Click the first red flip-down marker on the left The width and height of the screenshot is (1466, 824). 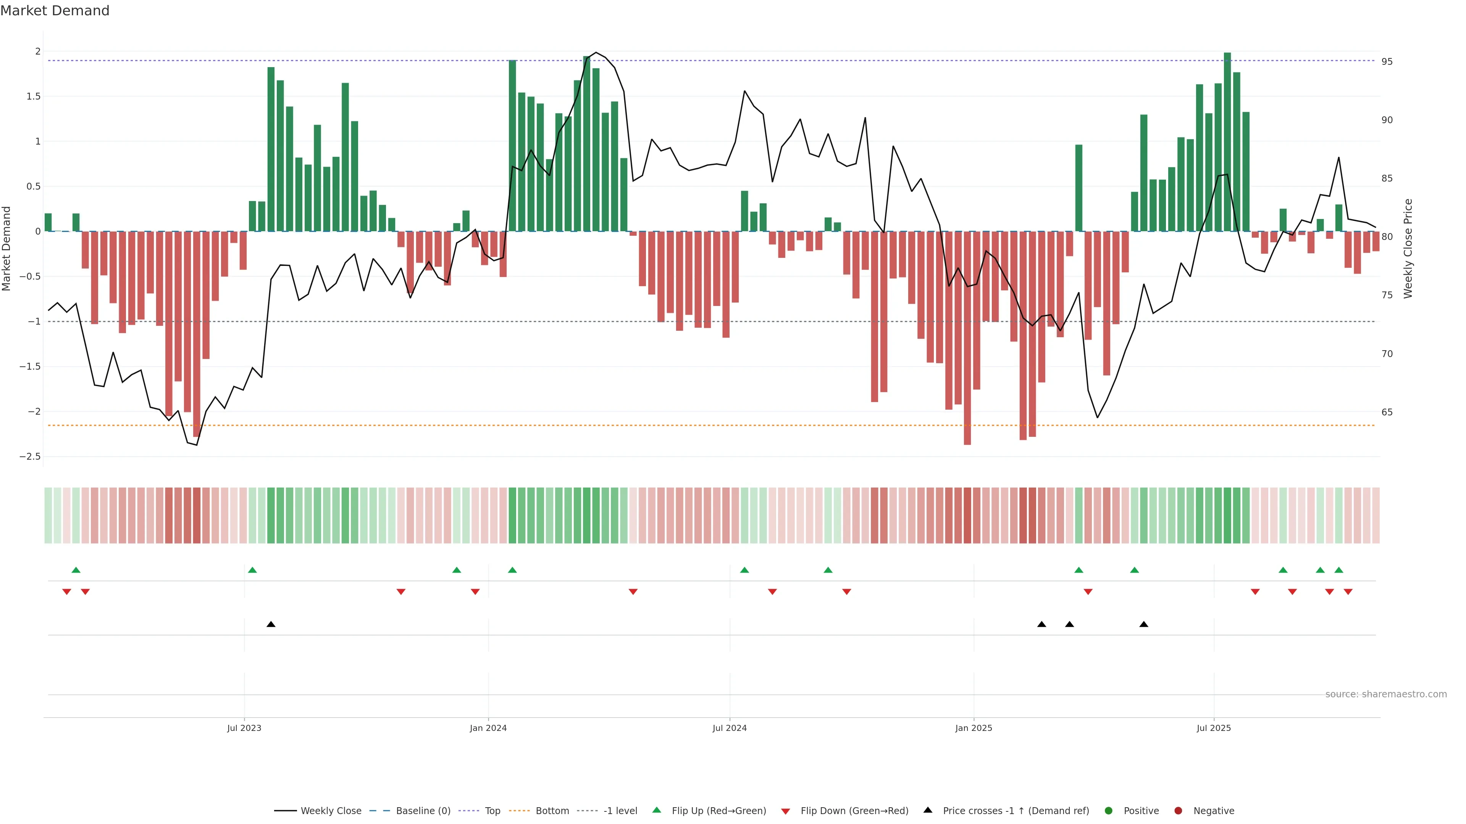coord(66,592)
